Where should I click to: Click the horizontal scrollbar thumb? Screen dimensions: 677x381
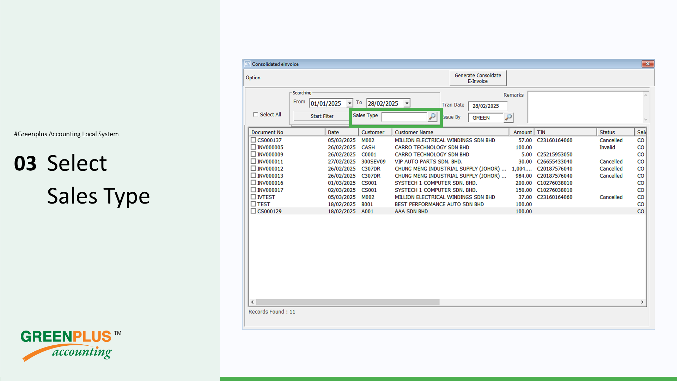click(x=348, y=302)
